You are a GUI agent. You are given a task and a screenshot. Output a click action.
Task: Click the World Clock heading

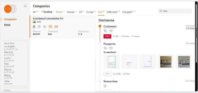[x=9, y=43]
